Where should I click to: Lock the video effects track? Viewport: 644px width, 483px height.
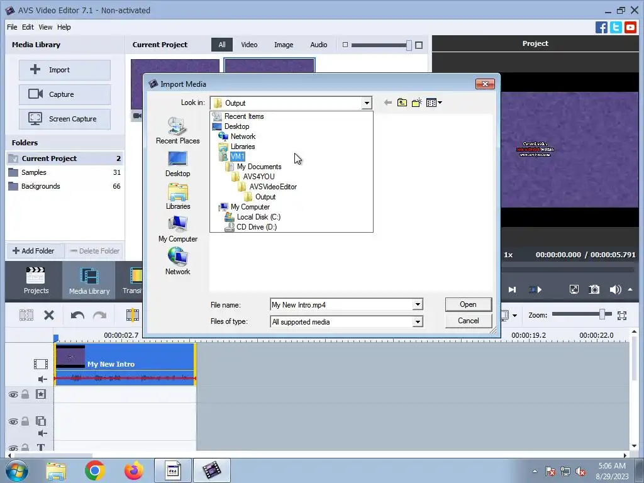pyautogui.click(x=25, y=394)
